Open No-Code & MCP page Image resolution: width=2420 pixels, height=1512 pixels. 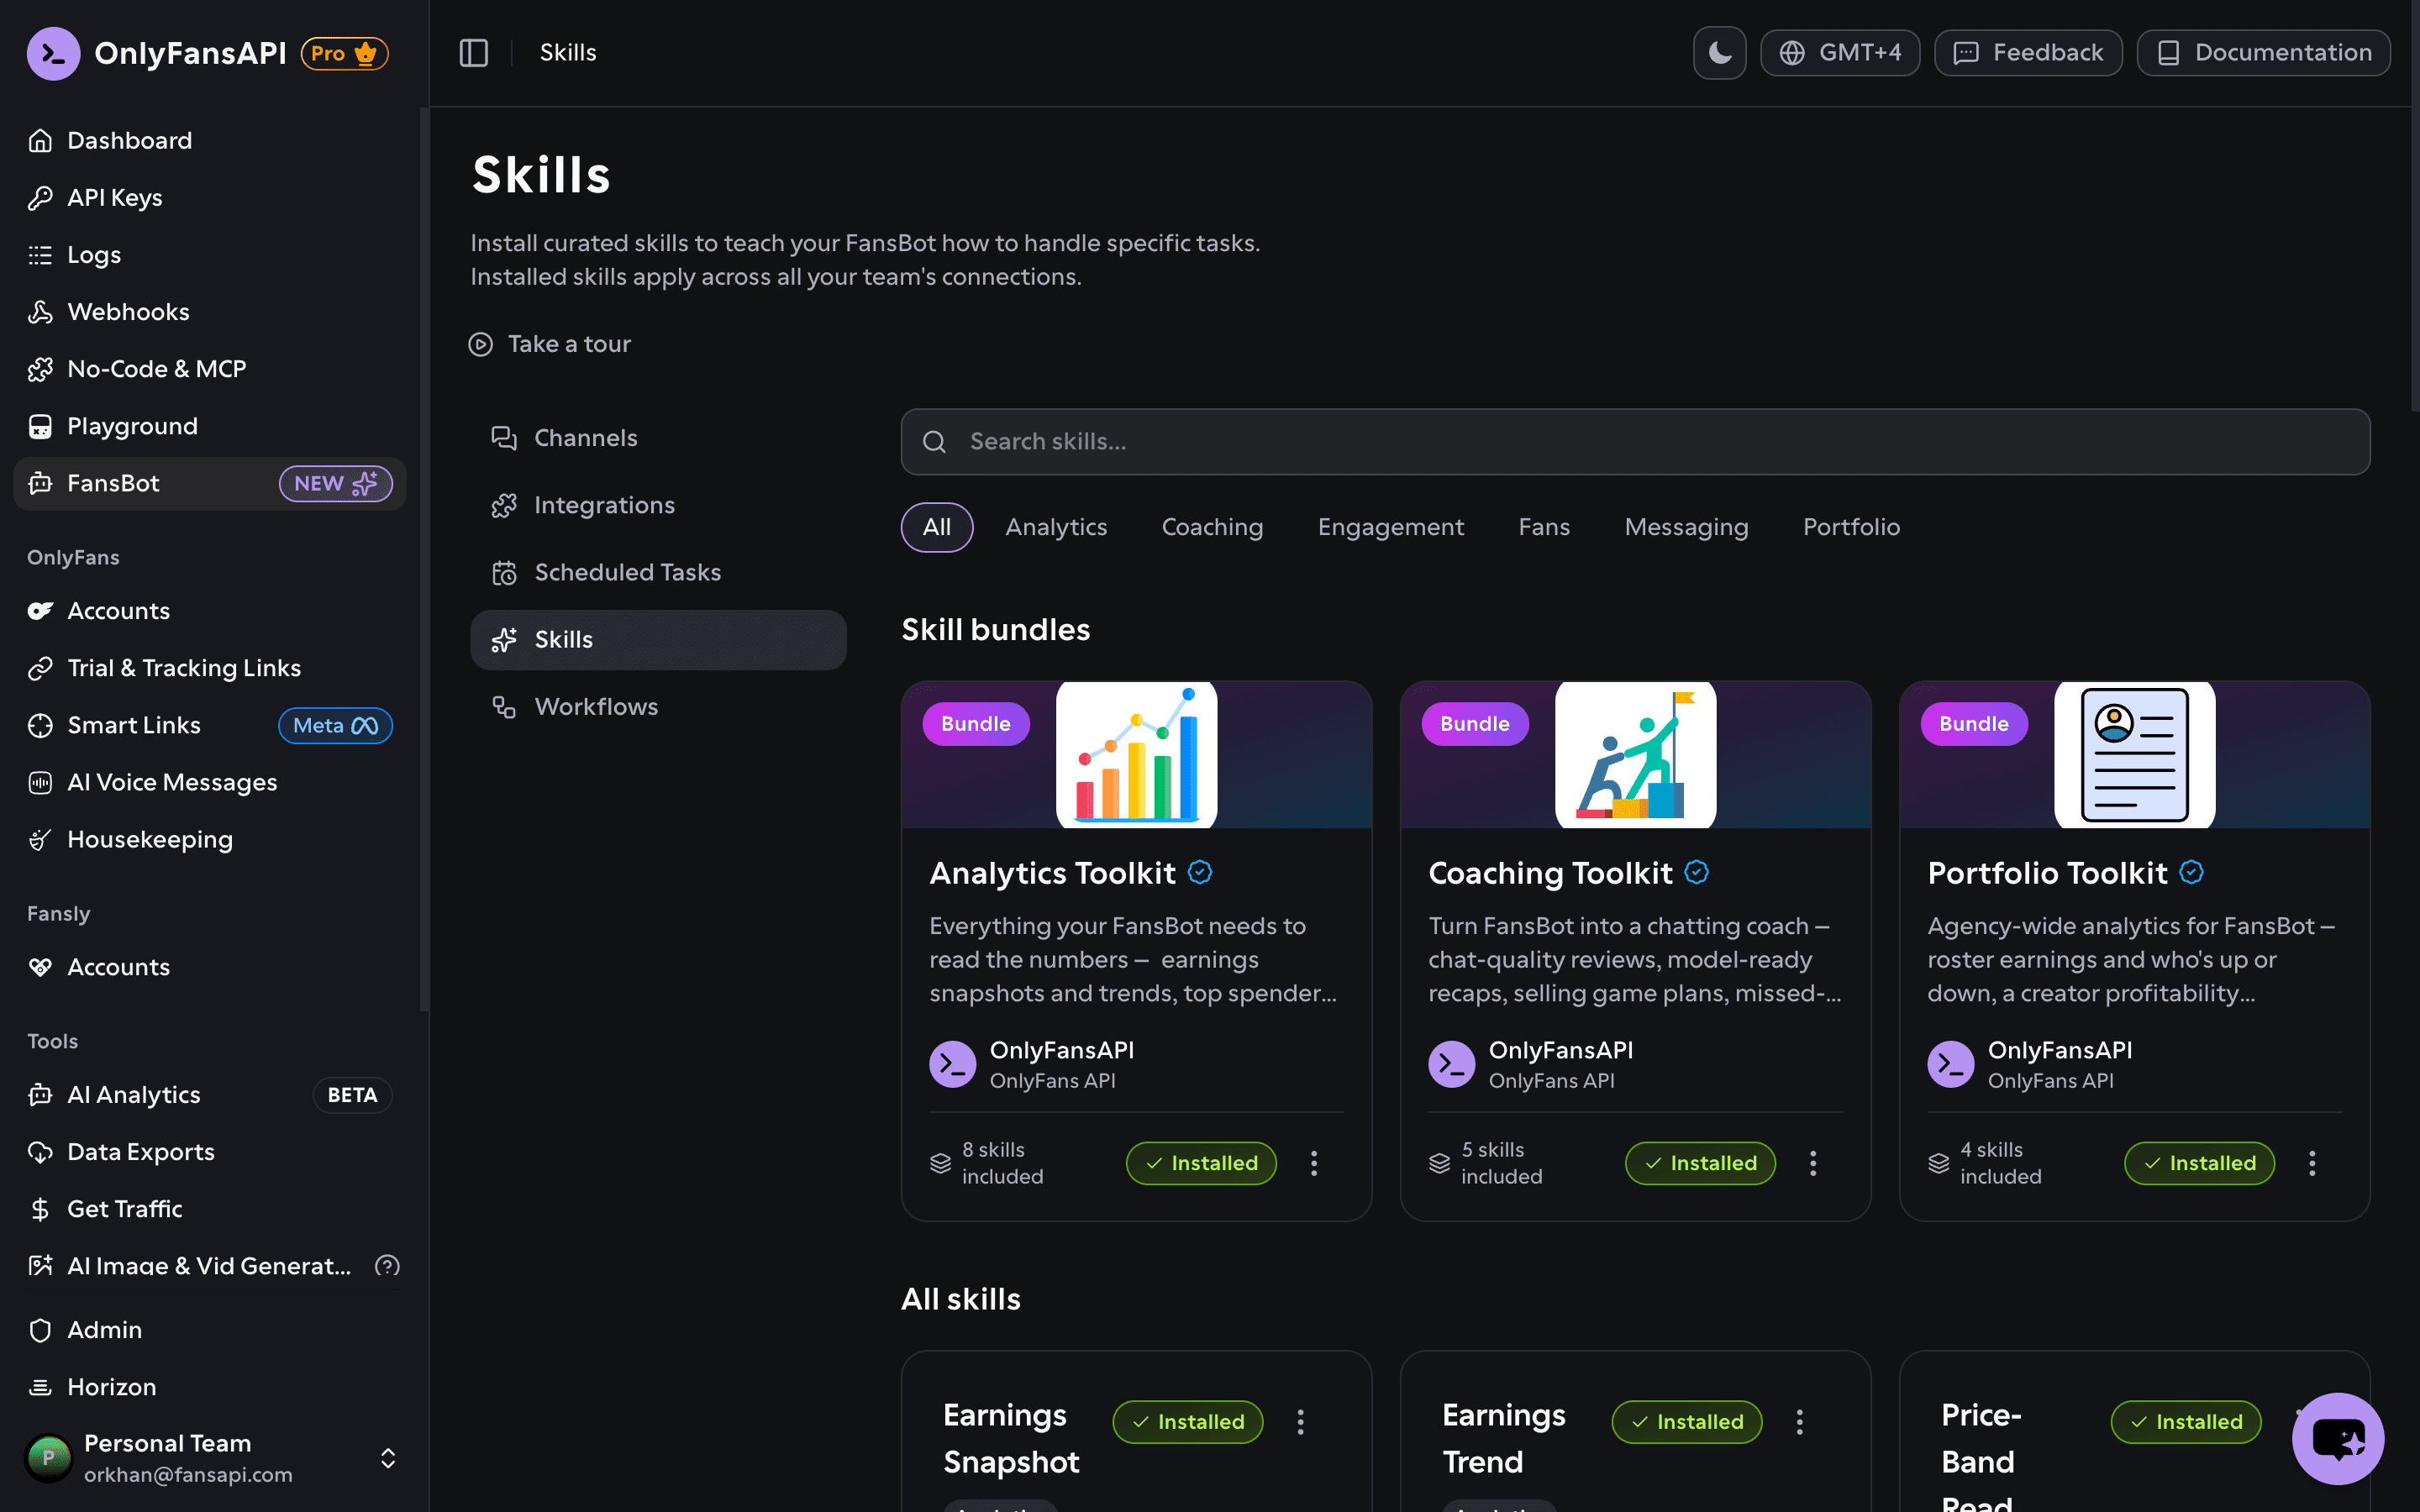210,369
